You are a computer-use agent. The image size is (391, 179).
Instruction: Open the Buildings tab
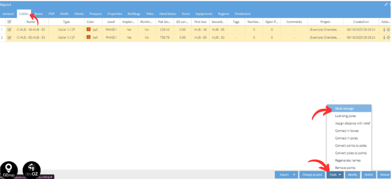[134, 14]
